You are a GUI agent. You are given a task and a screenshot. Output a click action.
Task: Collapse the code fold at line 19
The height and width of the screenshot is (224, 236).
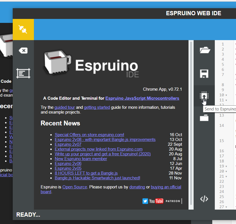click(x=226, y=166)
